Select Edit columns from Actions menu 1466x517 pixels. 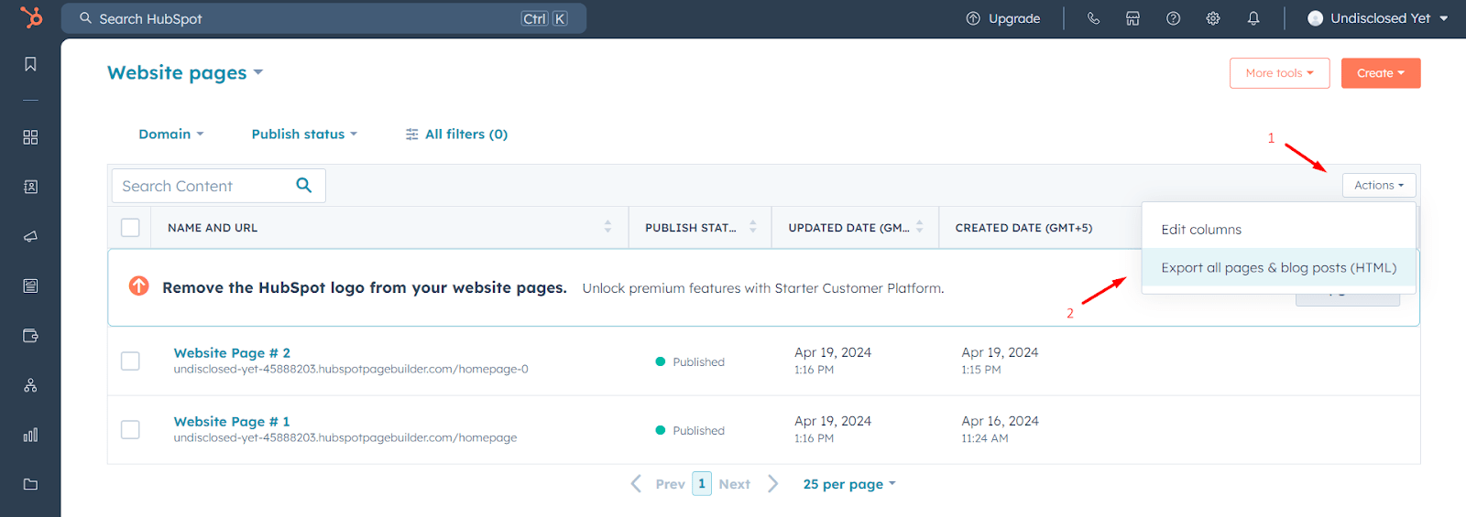tap(1279, 229)
